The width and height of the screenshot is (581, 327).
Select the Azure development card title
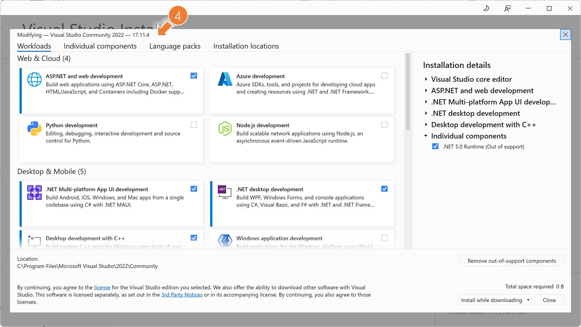(261, 76)
